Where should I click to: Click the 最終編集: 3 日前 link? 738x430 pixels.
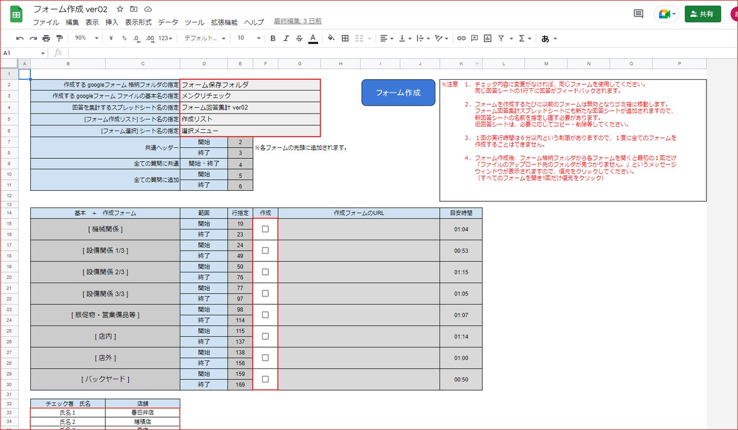[298, 21]
